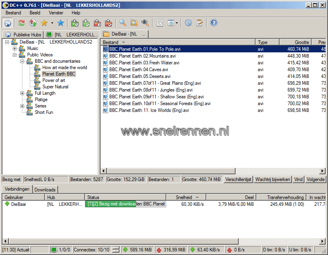
Task: Select file BBC.Planet Earth.02.Mountains.avi
Action: click(x=143, y=56)
